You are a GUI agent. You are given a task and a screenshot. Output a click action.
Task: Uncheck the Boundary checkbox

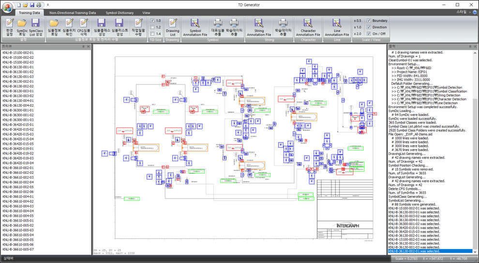coord(369,21)
